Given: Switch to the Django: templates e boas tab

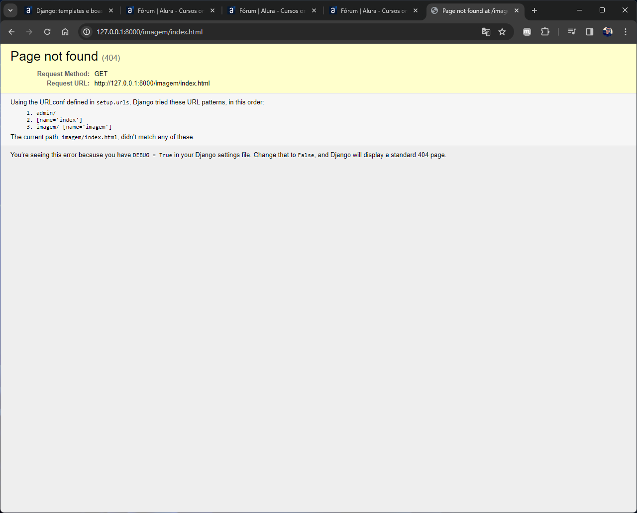Looking at the screenshot, I should pos(69,10).
